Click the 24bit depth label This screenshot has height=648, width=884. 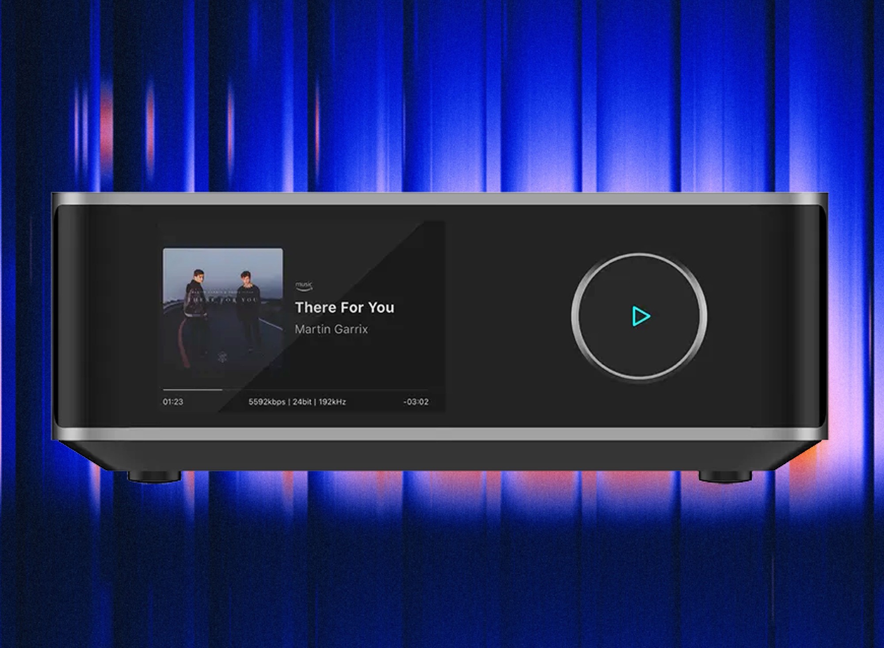302,402
